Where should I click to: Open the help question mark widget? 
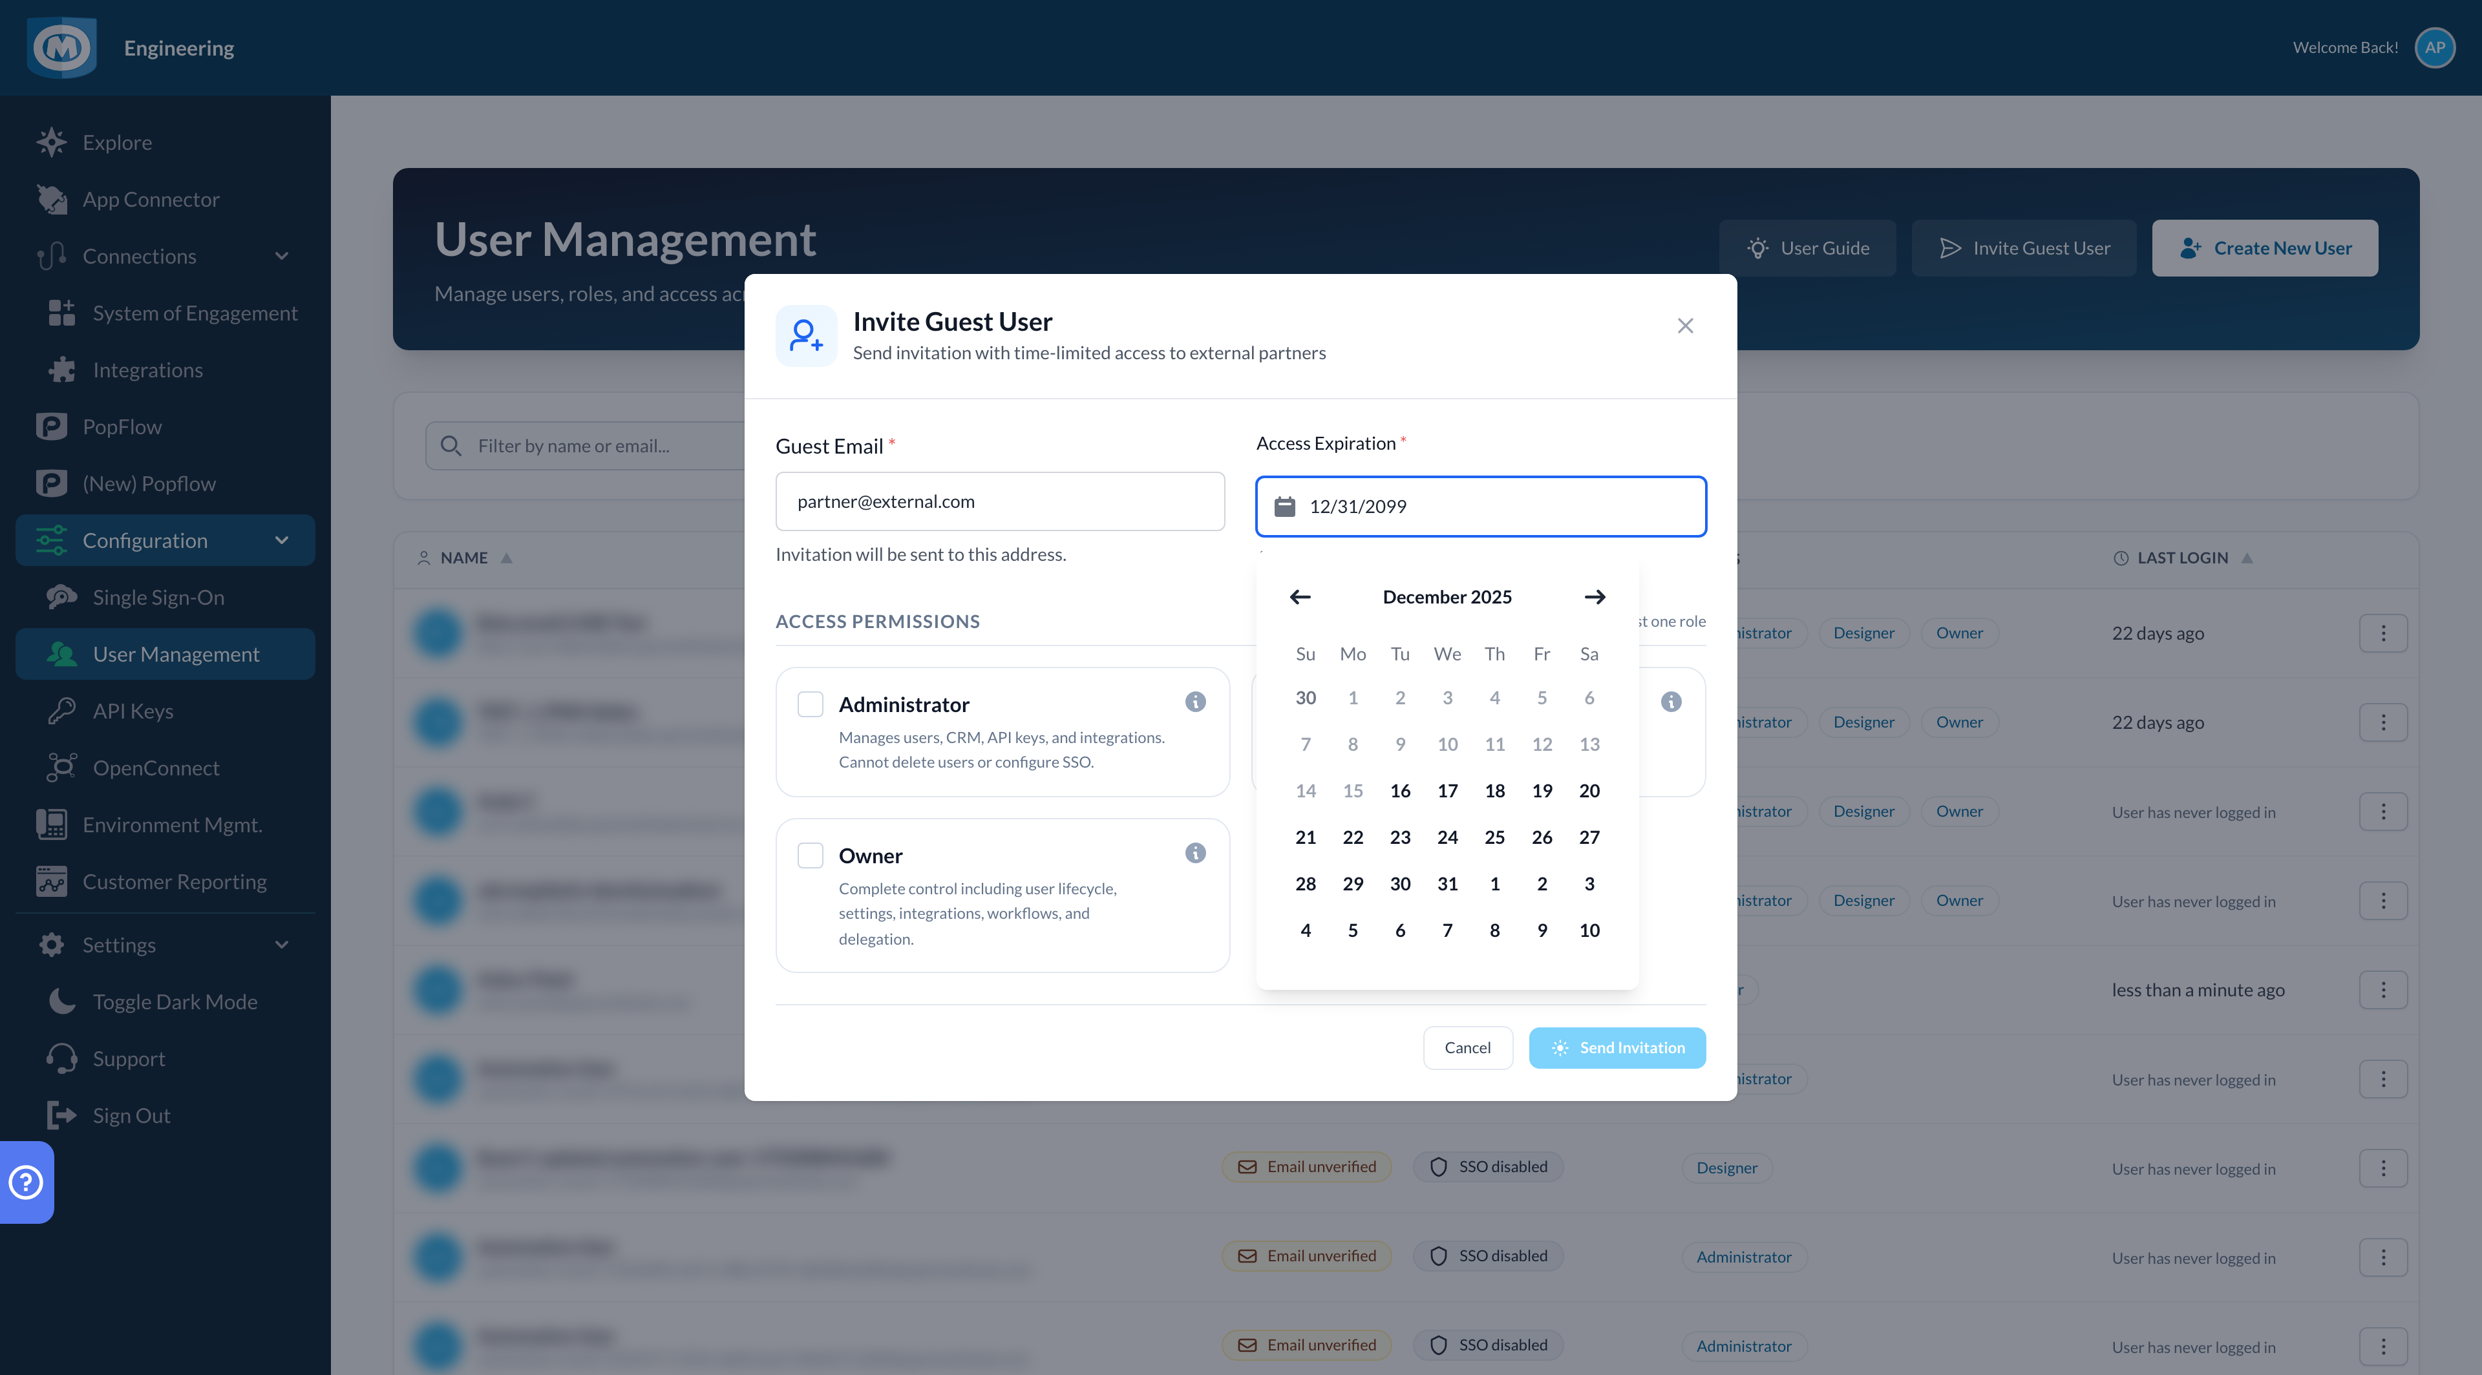coord(26,1181)
